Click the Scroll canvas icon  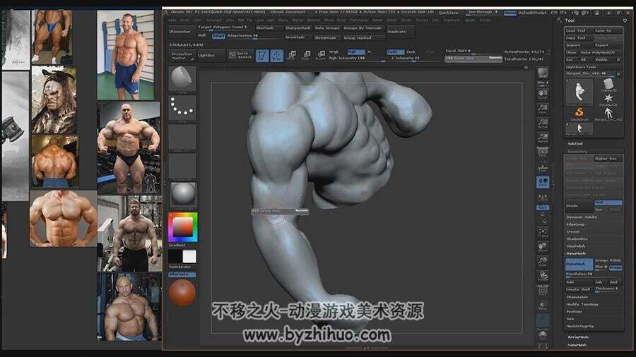pos(543,95)
